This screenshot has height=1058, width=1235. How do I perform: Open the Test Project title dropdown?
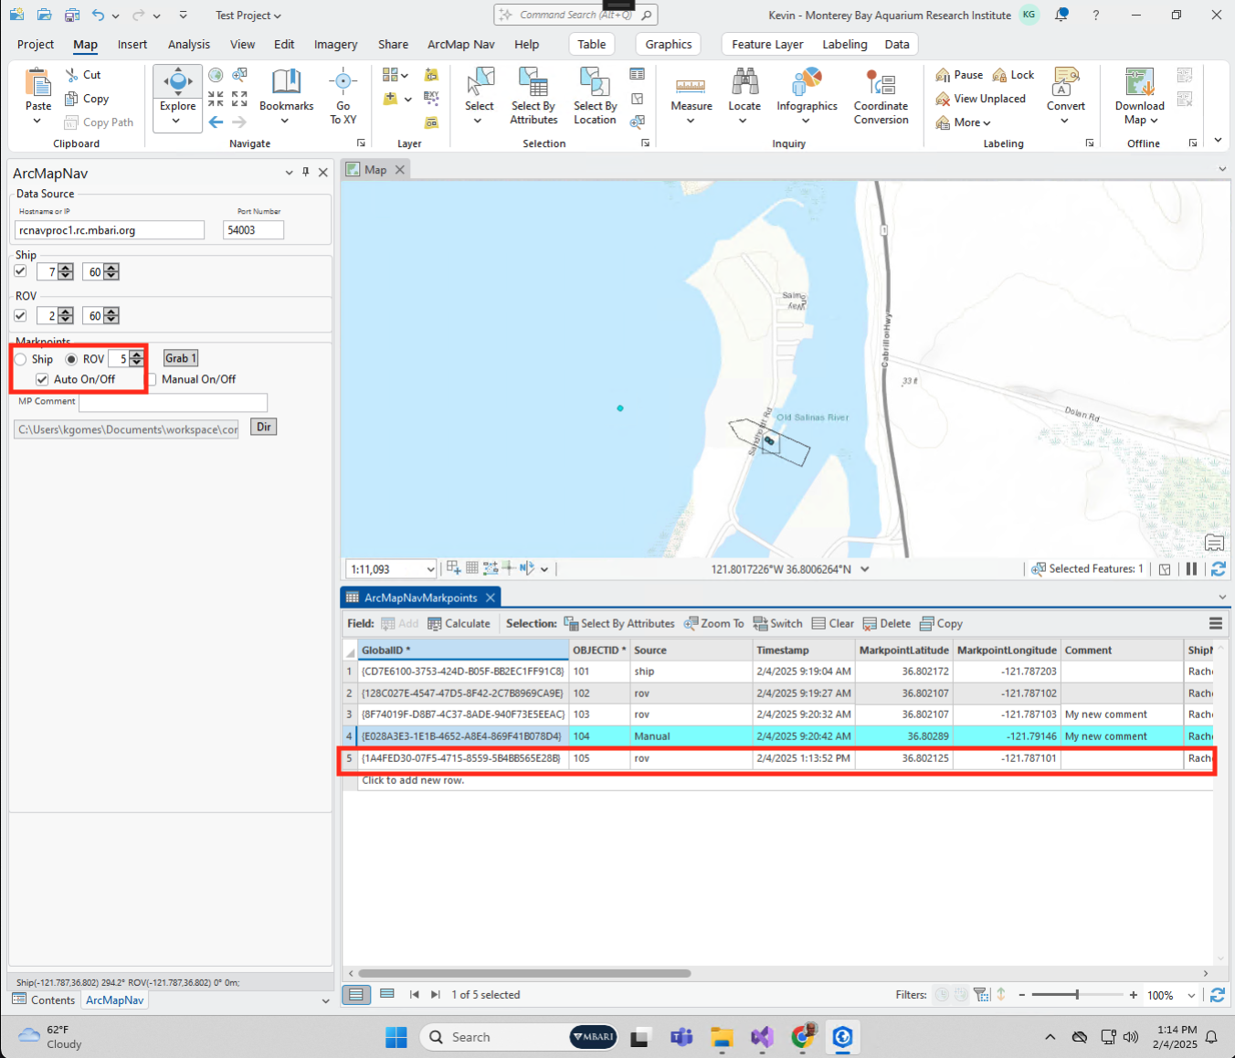pyautogui.click(x=248, y=16)
